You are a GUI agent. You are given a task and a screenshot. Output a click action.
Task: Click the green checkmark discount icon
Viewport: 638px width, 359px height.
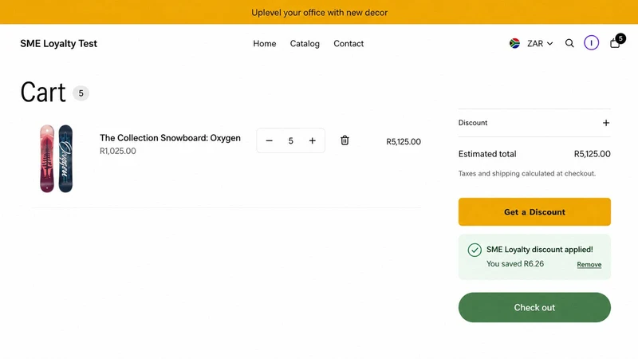475,250
